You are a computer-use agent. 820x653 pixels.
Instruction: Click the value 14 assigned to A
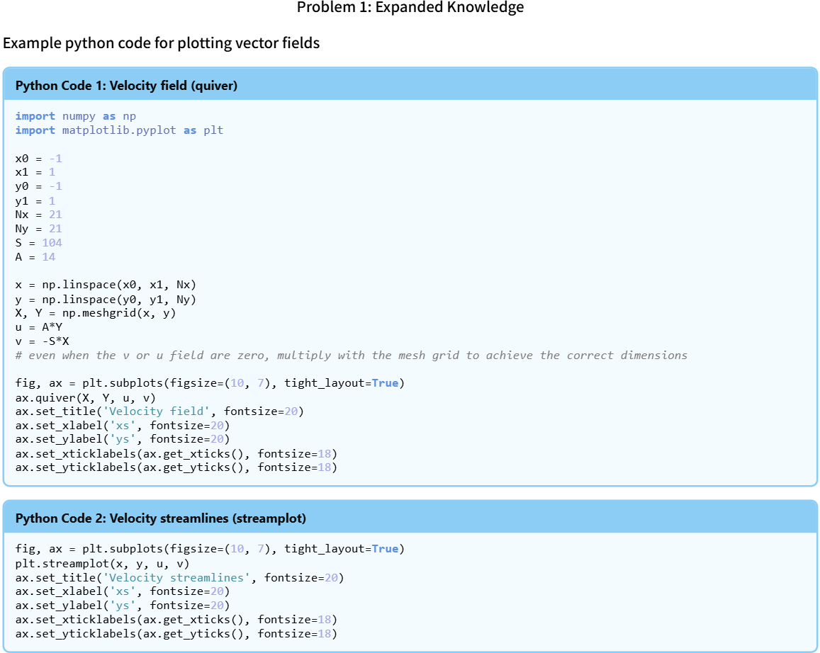point(48,257)
